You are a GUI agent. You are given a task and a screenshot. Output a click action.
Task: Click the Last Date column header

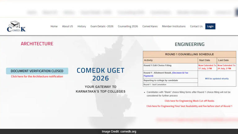click(x=227, y=60)
